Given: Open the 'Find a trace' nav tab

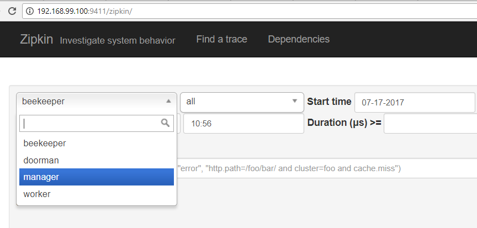Looking at the screenshot, I should pyautogui.click(x=221, y=39).
